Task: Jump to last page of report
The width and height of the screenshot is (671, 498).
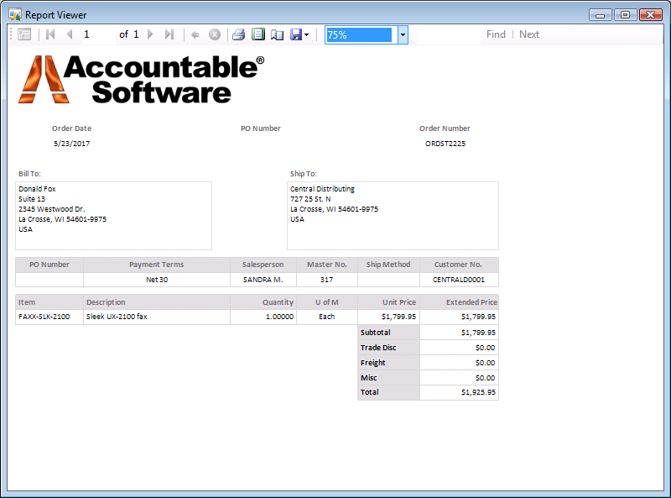Action: pos(169,34)
